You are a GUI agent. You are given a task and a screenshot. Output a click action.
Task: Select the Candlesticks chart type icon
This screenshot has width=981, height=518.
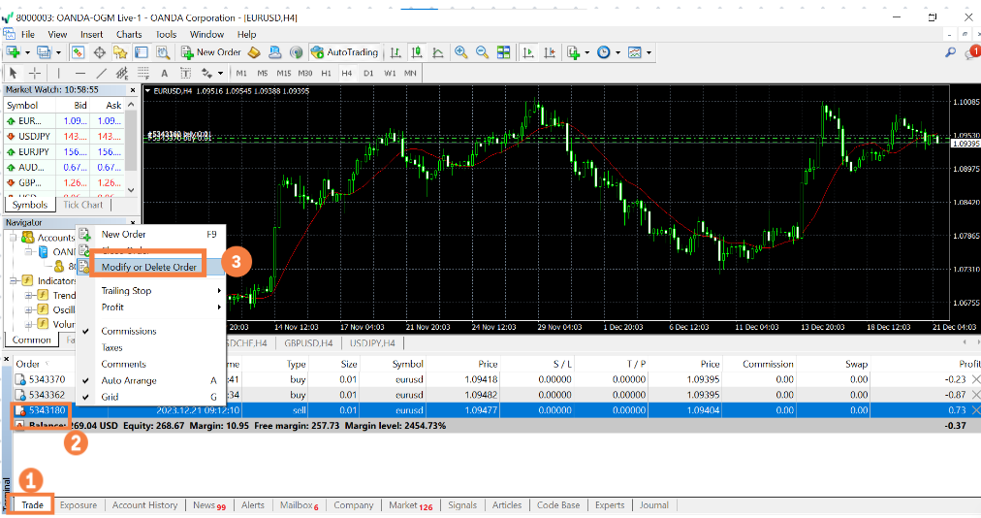(418, 52)
